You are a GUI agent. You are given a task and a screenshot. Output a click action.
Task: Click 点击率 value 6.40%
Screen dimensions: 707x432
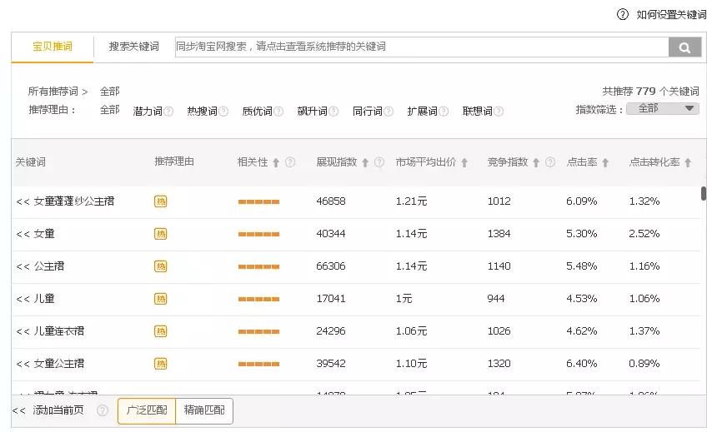pos(582,364)
